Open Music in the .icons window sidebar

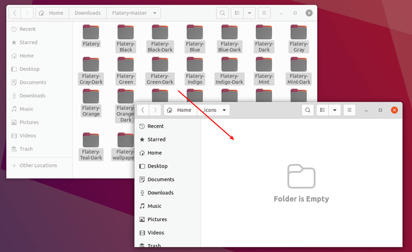(168, 206)
